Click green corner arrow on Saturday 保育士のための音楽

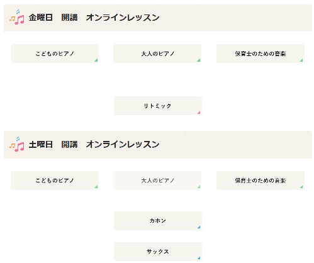(301, 187)
